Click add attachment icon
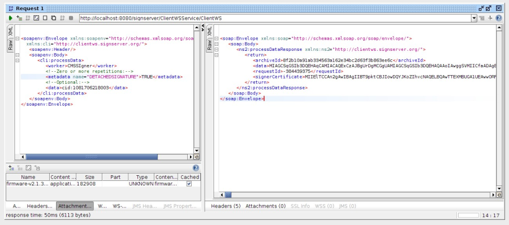 (11, 168)
